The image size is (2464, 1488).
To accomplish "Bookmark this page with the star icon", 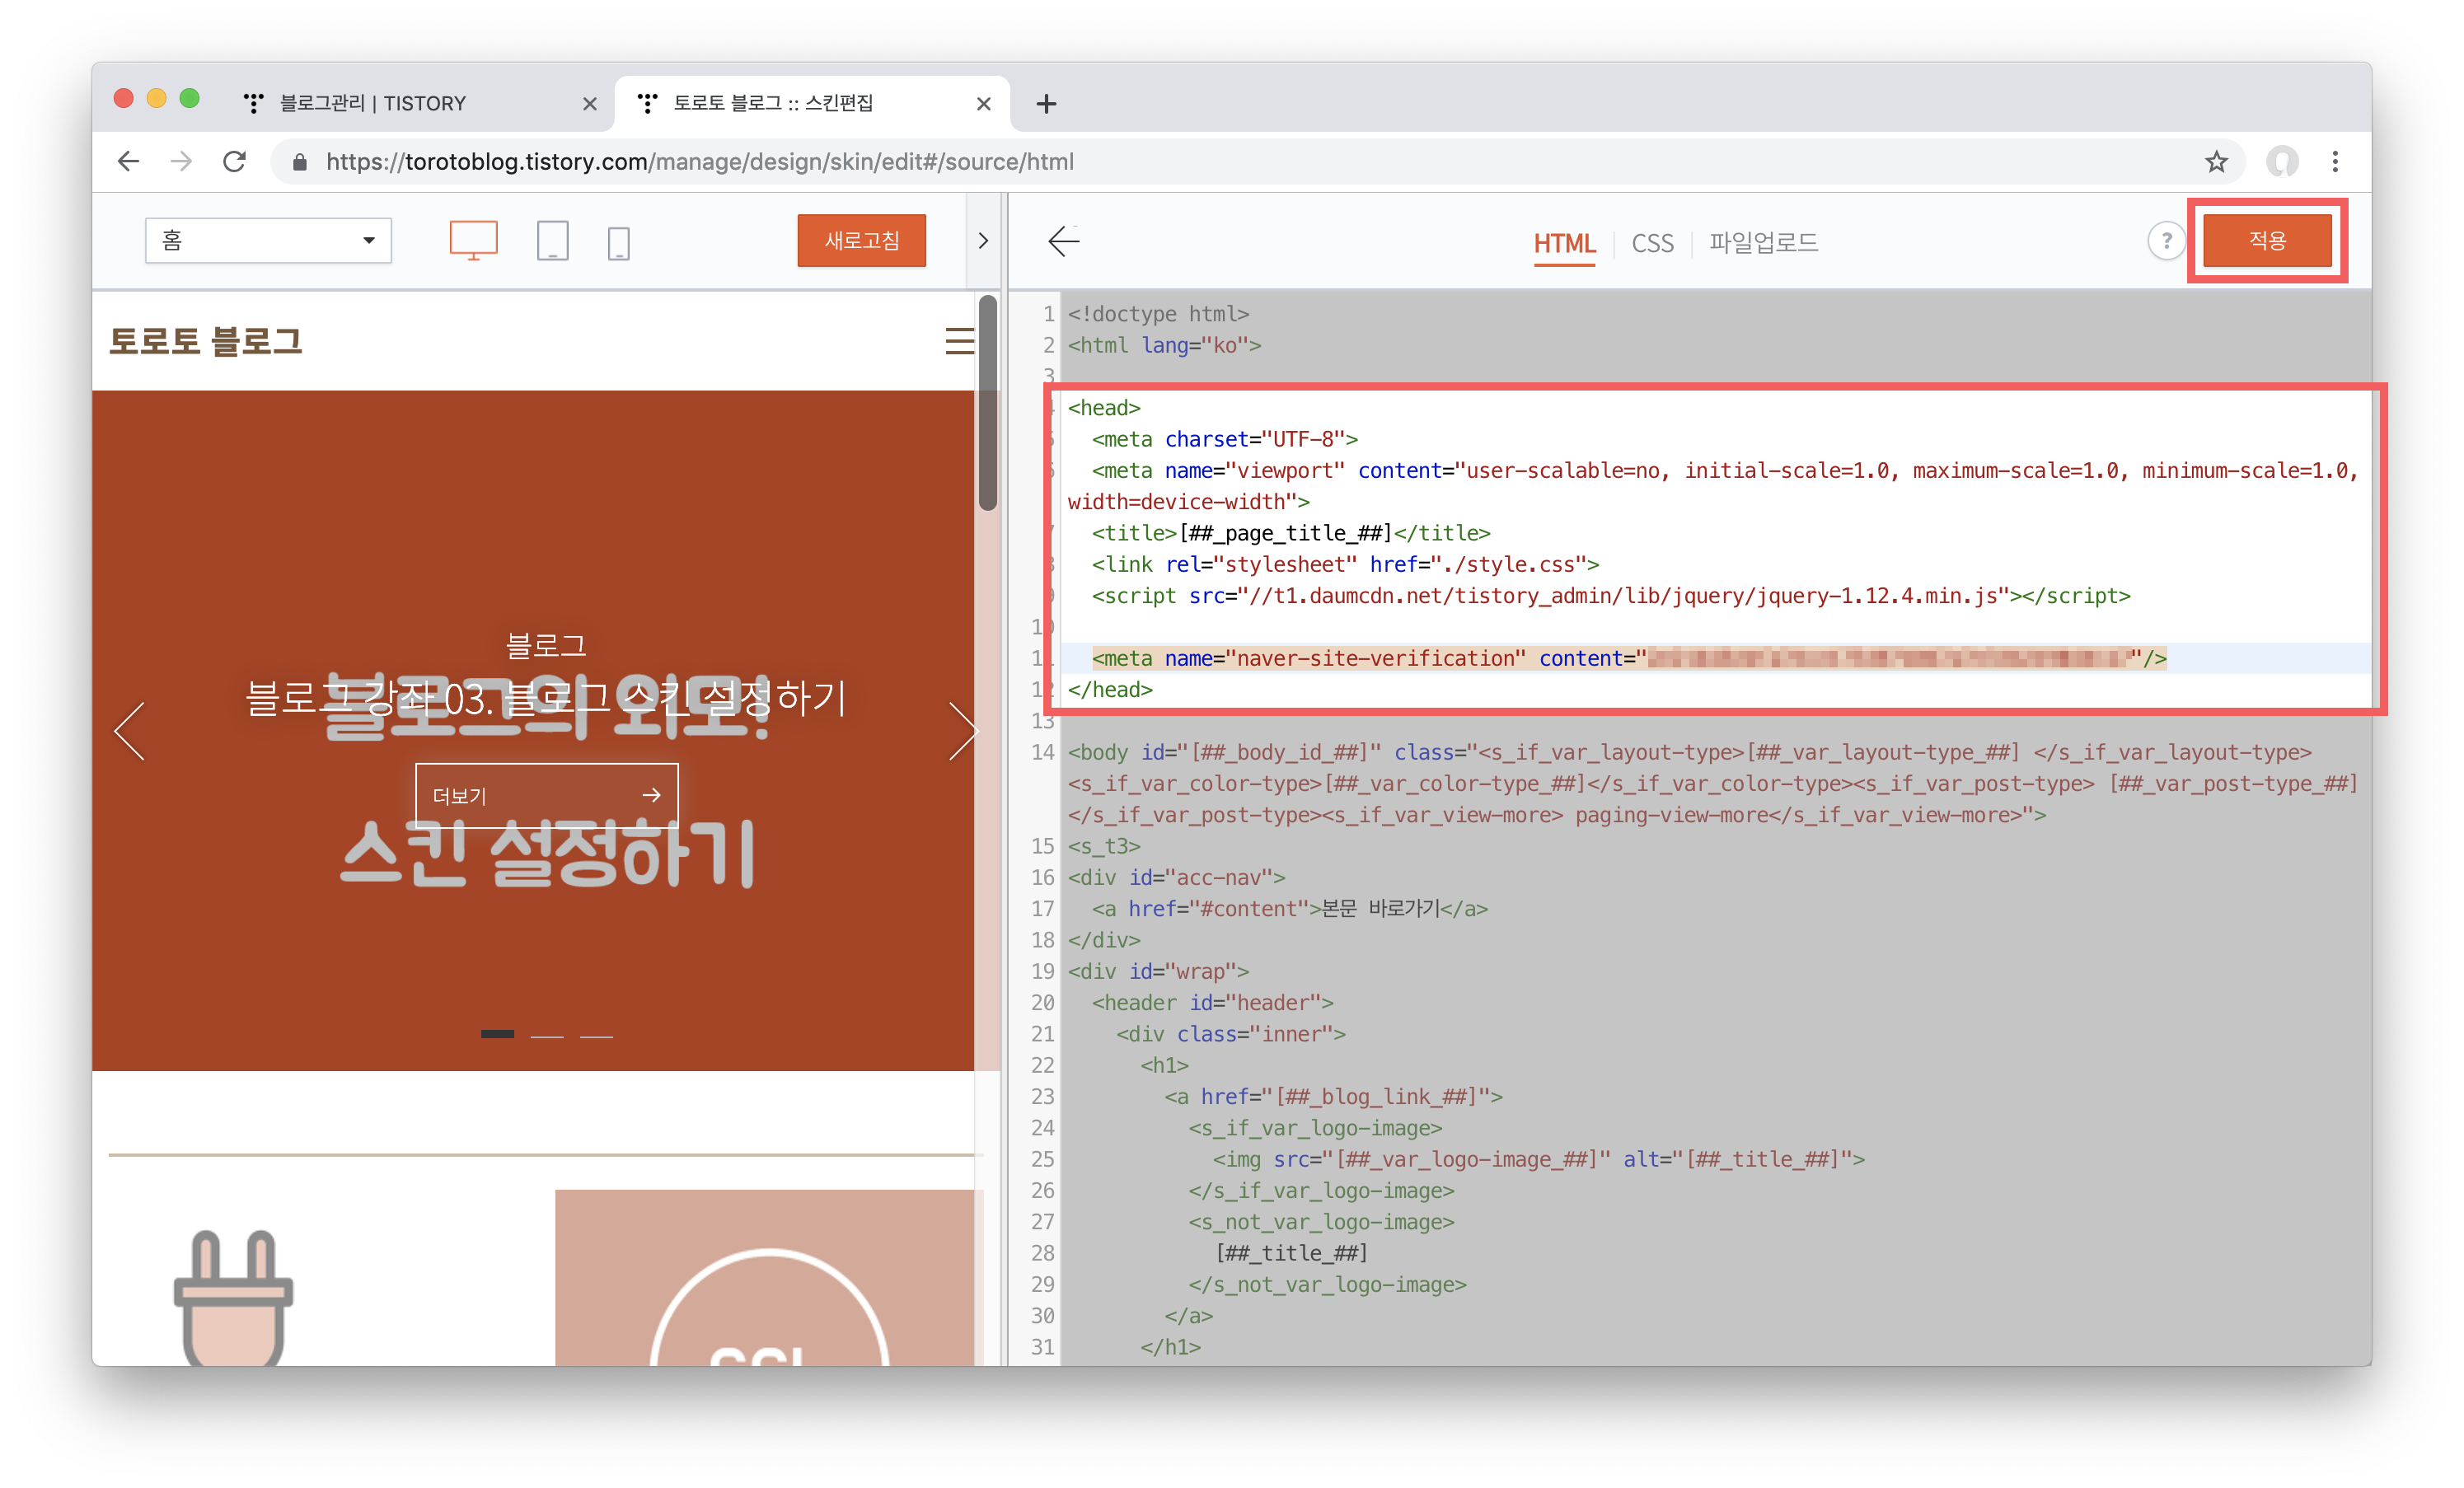I will tap(2216, 162).
